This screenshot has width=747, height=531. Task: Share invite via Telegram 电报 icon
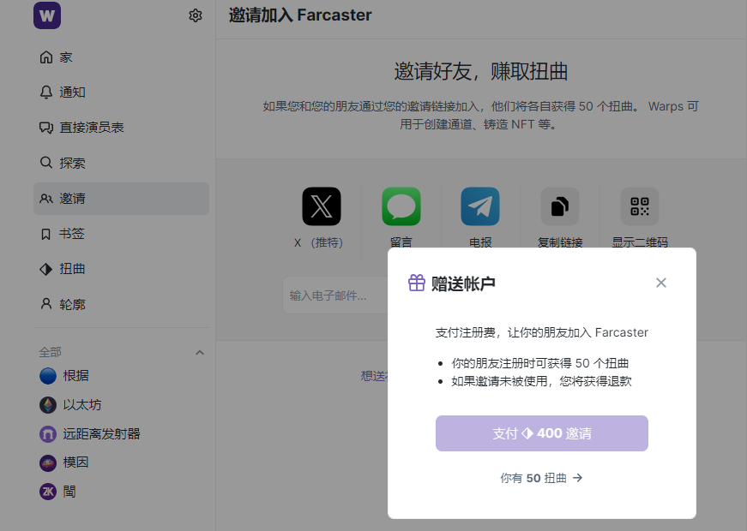point(480,206)
